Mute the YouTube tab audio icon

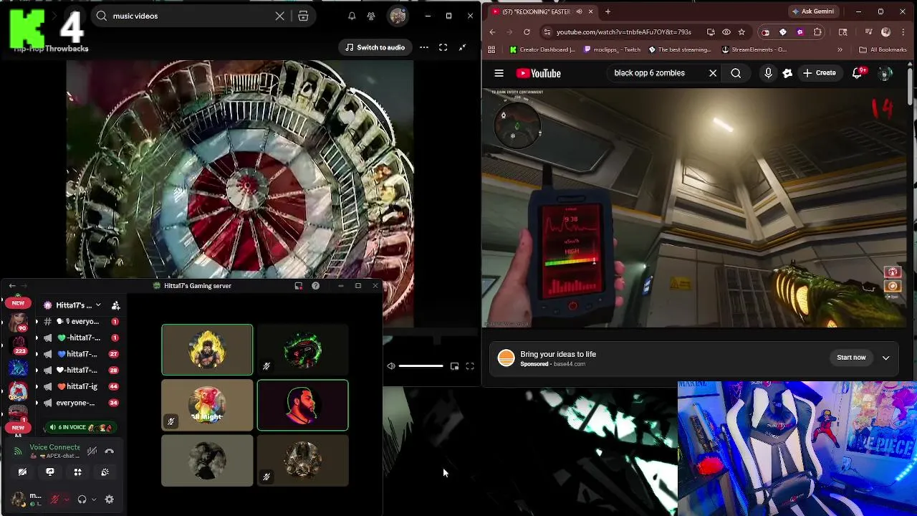(x=579, y=11)
